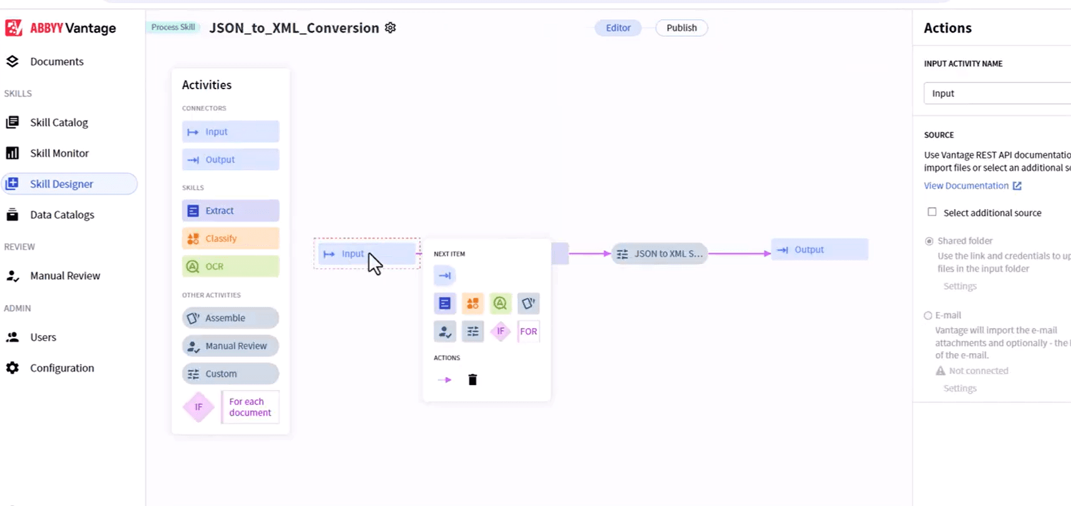Switch to the Editor tab
1071x506 pixels.
[618, 27]
